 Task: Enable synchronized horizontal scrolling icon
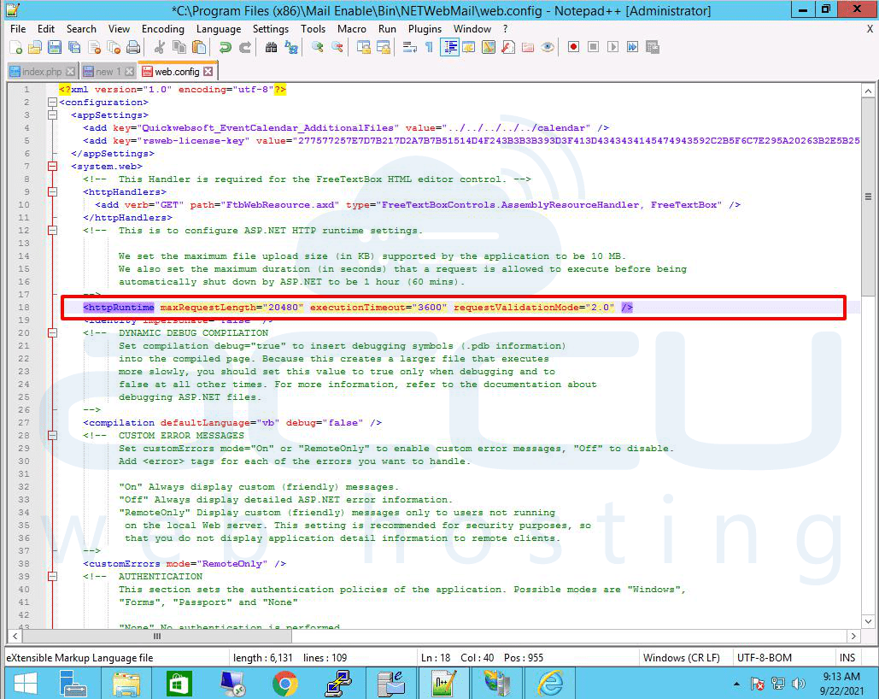tap(384, 48)
